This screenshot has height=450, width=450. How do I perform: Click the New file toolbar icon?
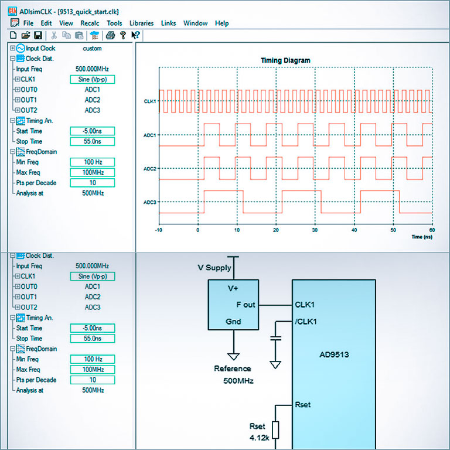point(13,36)
